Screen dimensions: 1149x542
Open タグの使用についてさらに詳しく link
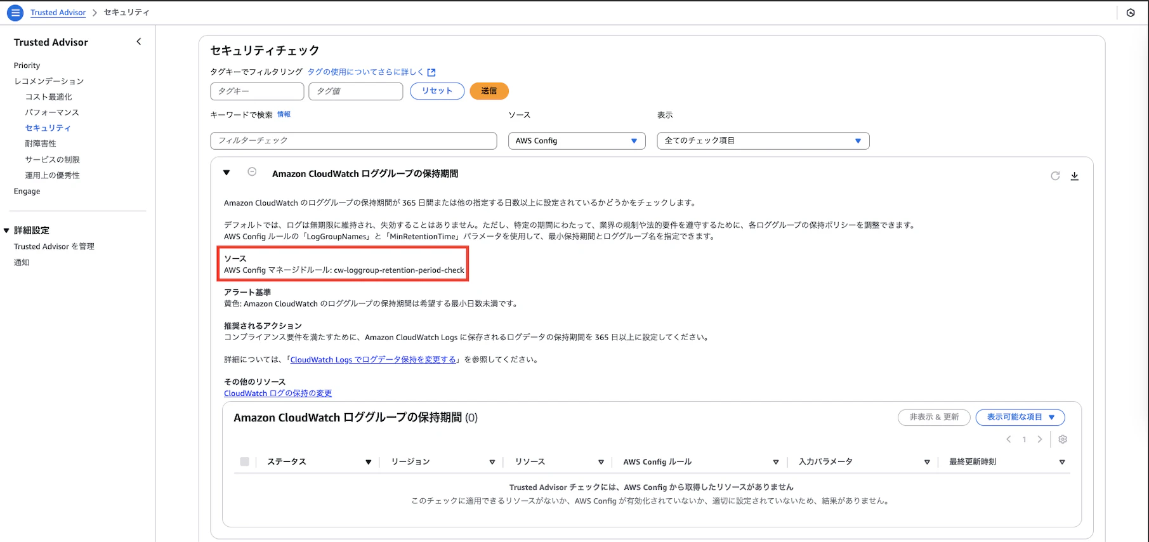365,72
